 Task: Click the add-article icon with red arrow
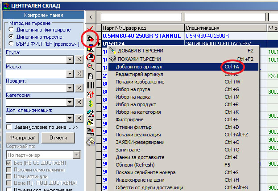pyautogui.click(x=91, y=38)
